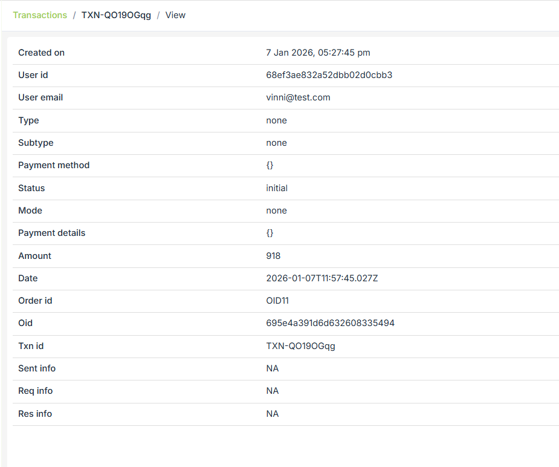Select the Subtype row's none value
Screen dimensions: 559x467
click(x=276, y=143)
